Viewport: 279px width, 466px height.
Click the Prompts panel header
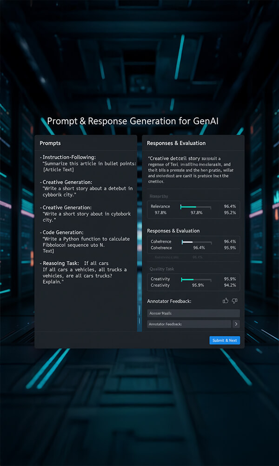50,143
